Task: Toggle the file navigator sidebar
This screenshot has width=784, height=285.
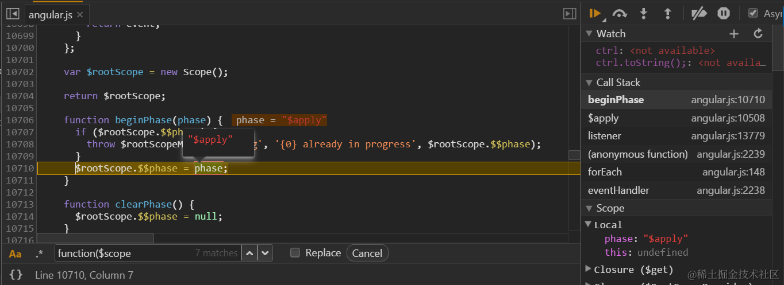Action: [13, 14]
